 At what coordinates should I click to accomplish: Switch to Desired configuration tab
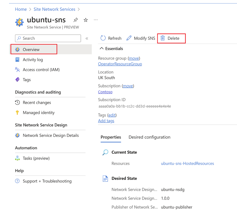click(x=149, y=137)
